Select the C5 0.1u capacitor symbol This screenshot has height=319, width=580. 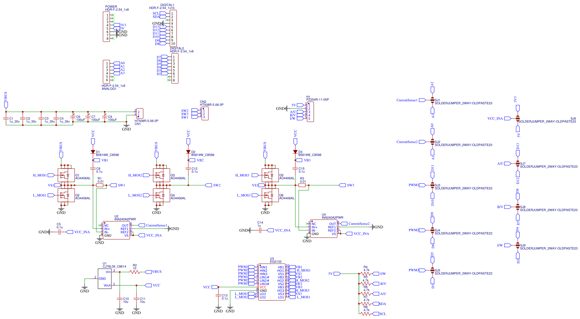[x=60, y=232]
